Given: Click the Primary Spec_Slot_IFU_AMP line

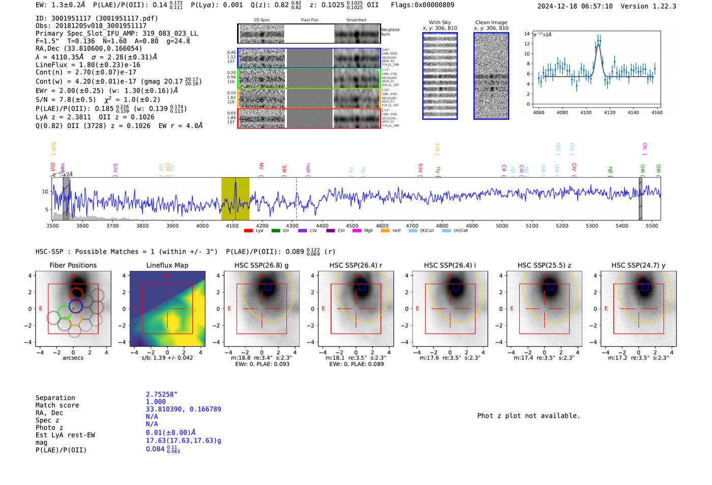Looking at the screenshot, I should click(117, 34).
